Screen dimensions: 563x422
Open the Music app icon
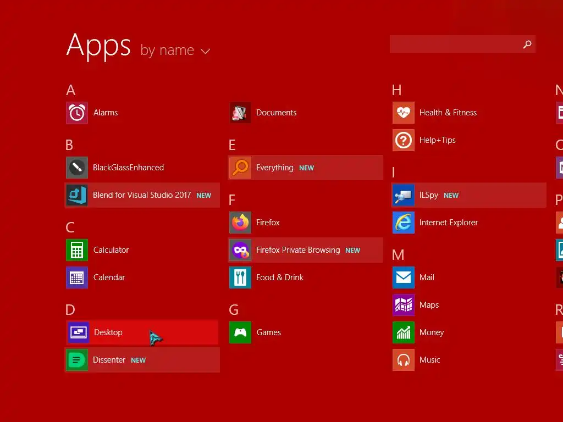point(404,360)
